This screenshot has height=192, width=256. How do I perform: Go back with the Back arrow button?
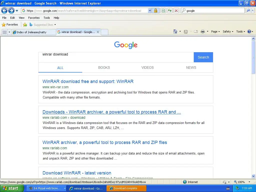pyautogui.click(x=4, y=11)
